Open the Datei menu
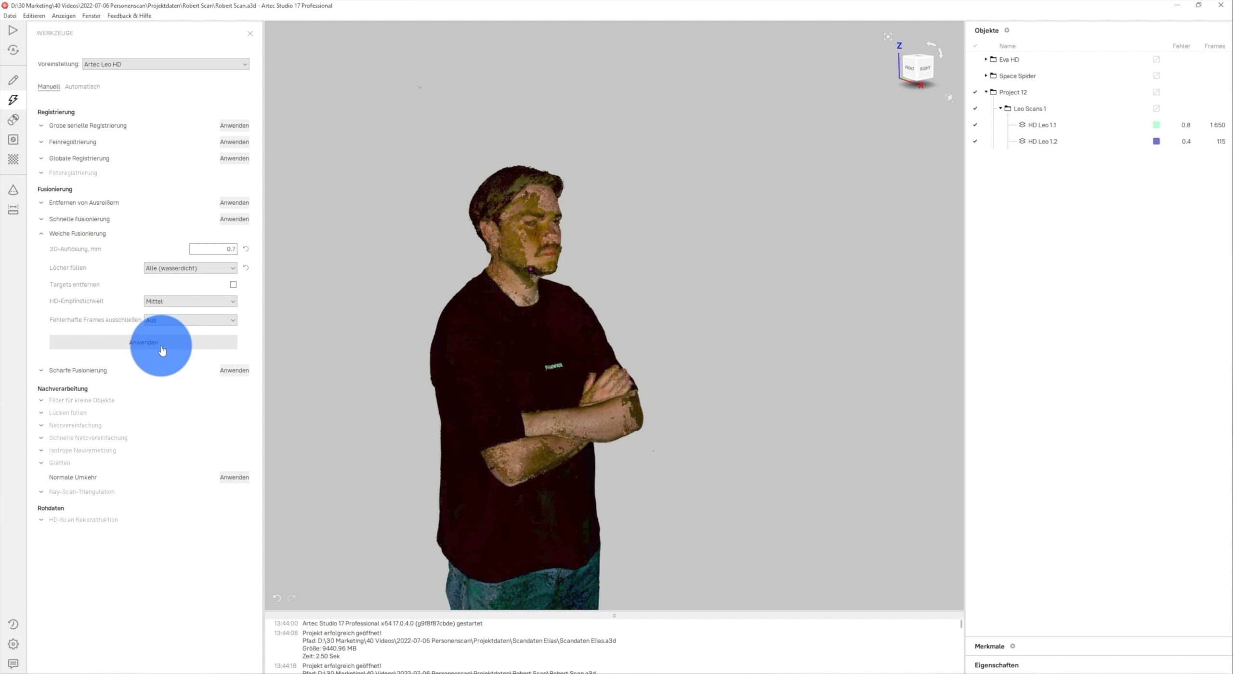1233x674 pixels. tap(10, 15)
